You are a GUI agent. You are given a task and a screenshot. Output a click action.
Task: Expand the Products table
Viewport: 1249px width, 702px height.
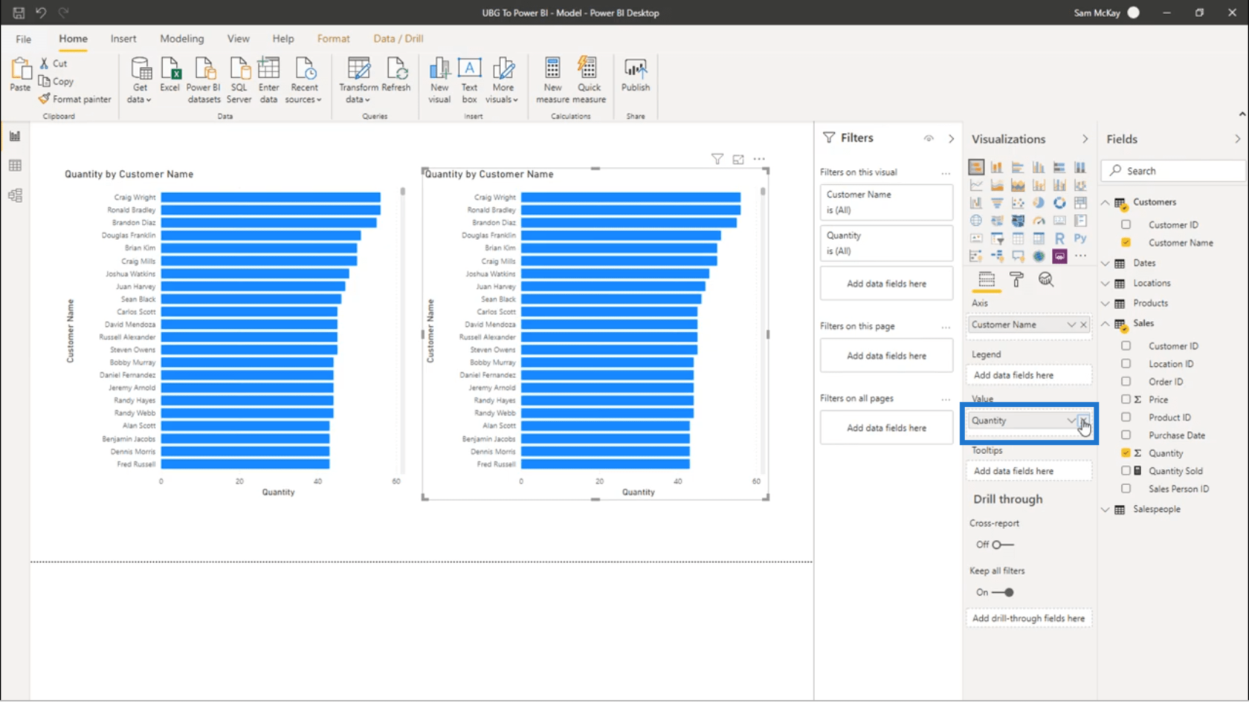click(x=1106, y=303)
